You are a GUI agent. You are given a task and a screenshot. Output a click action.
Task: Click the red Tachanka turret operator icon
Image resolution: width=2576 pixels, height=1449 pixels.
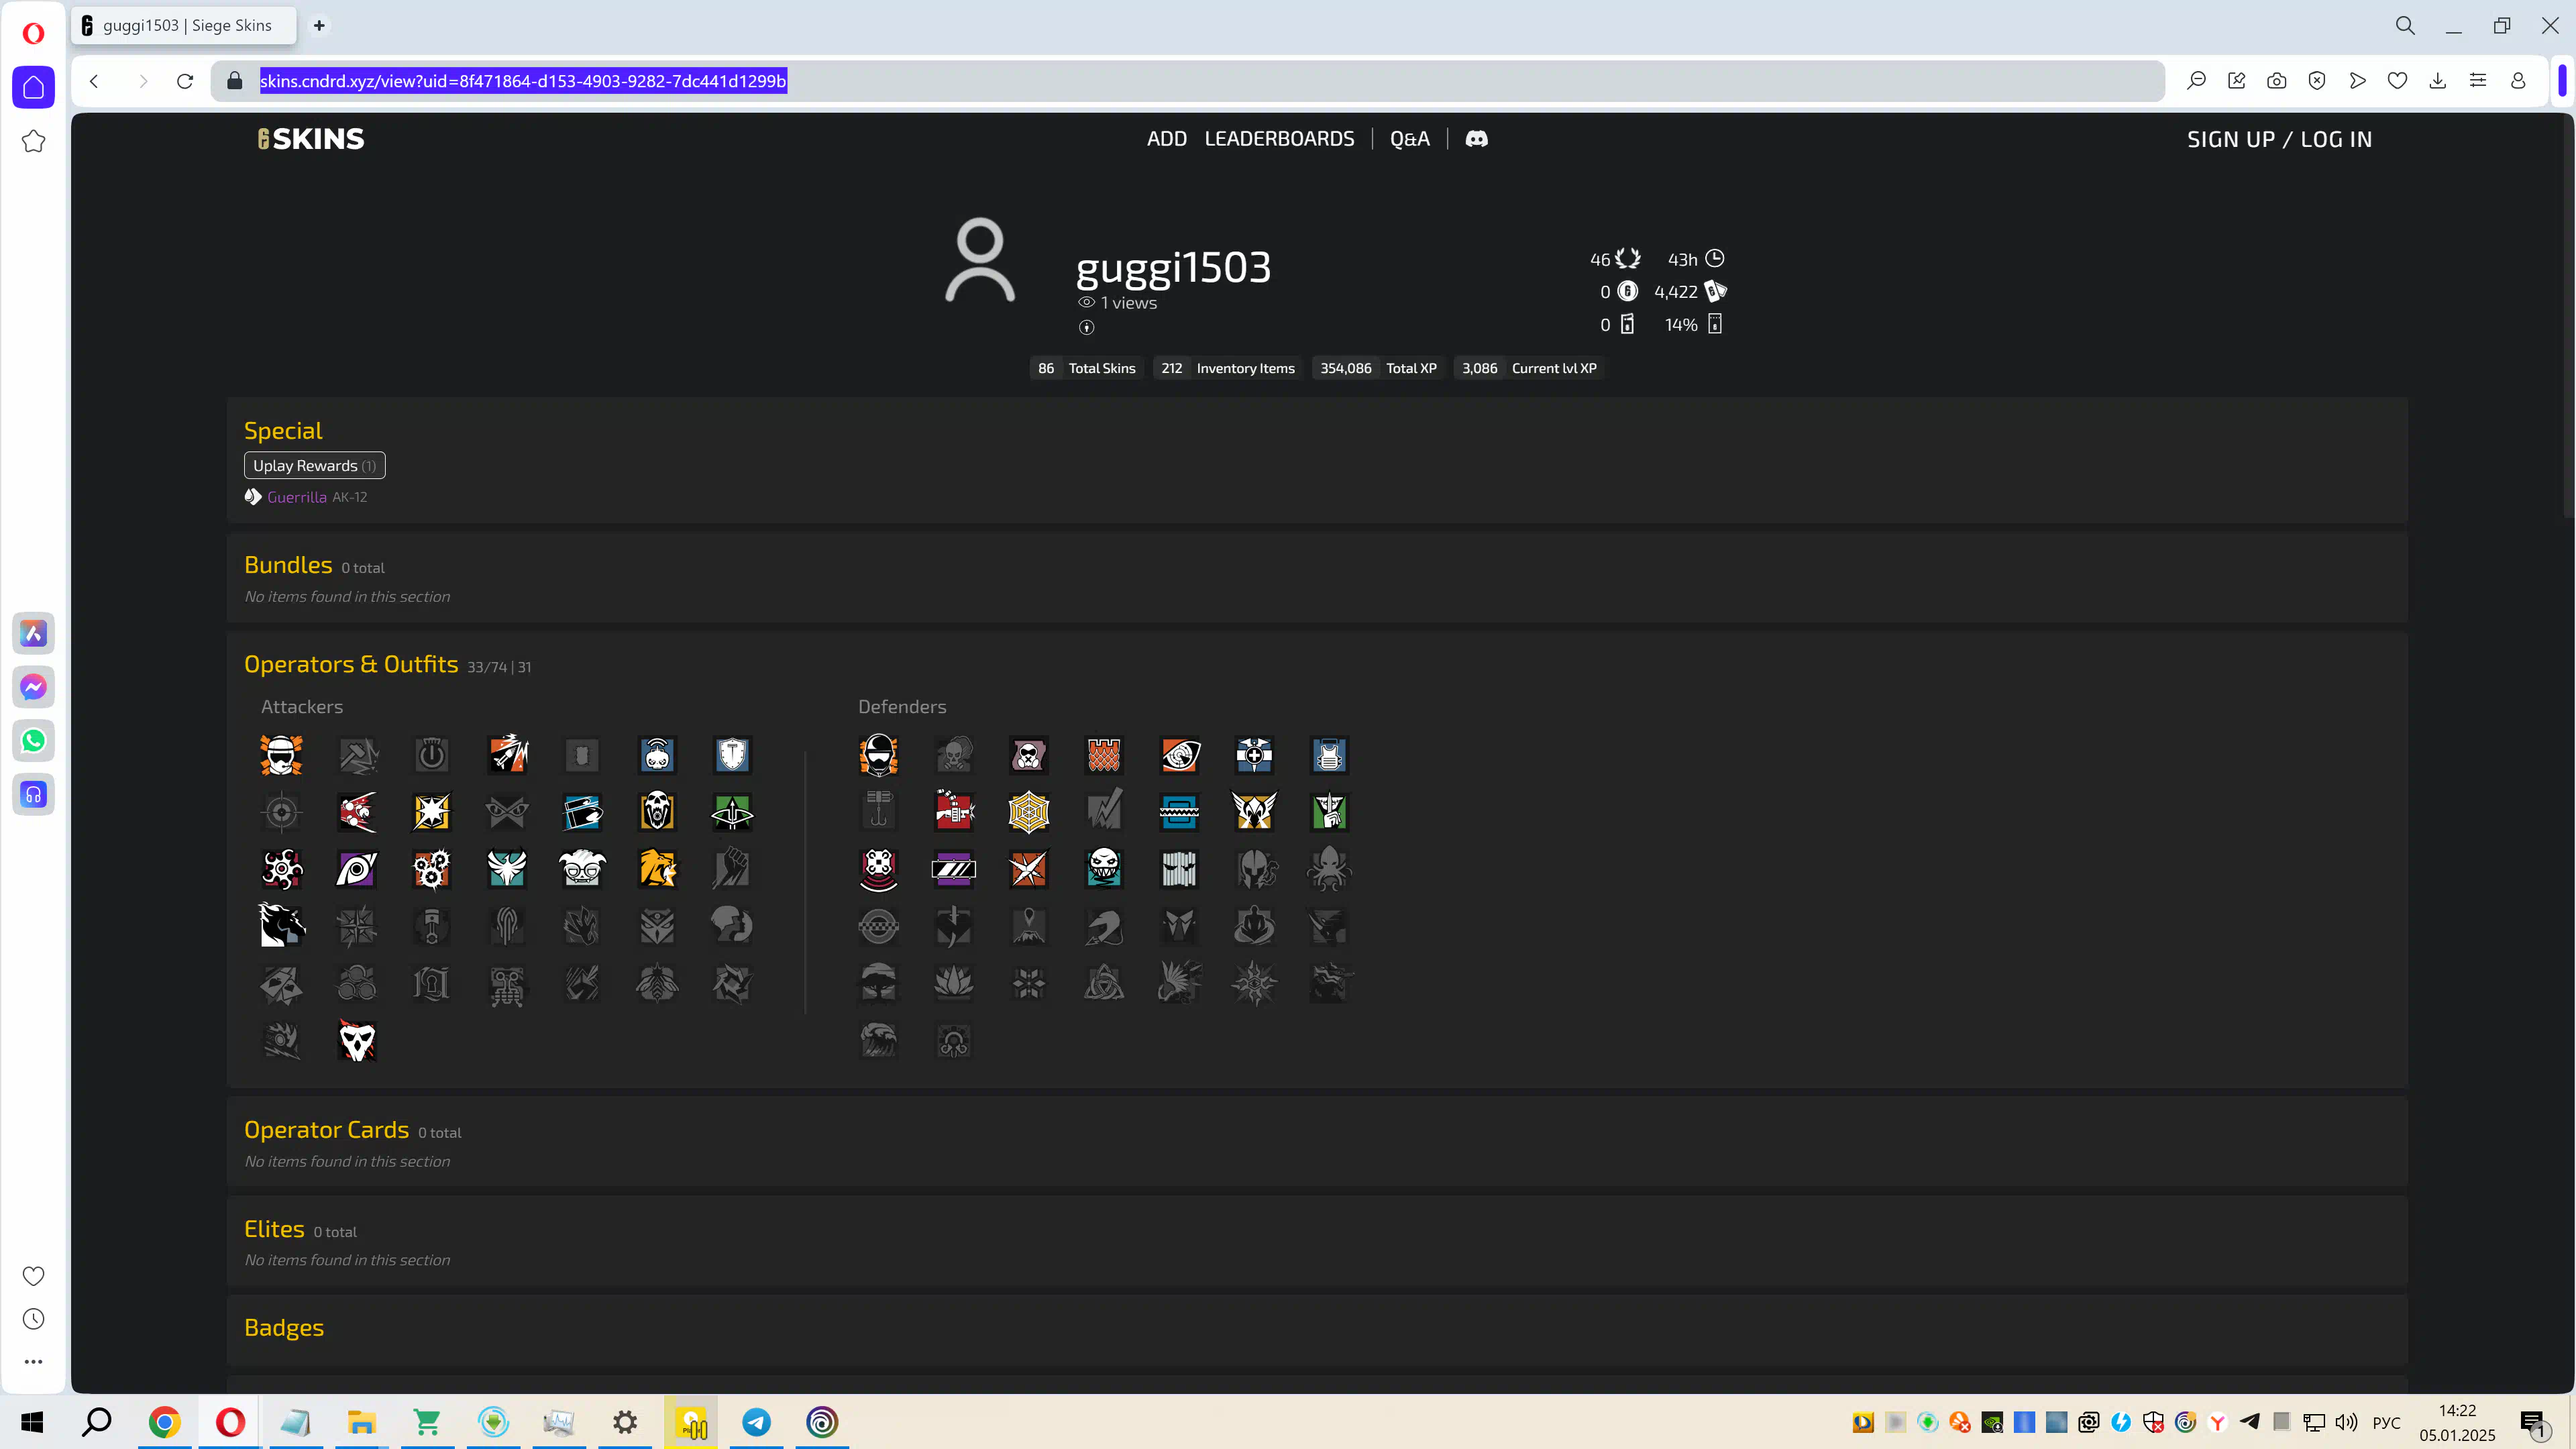pos(954,812)
